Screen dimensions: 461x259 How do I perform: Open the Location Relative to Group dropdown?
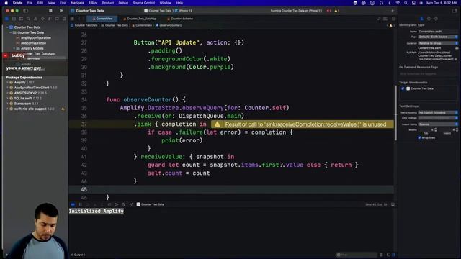[438, 43]
